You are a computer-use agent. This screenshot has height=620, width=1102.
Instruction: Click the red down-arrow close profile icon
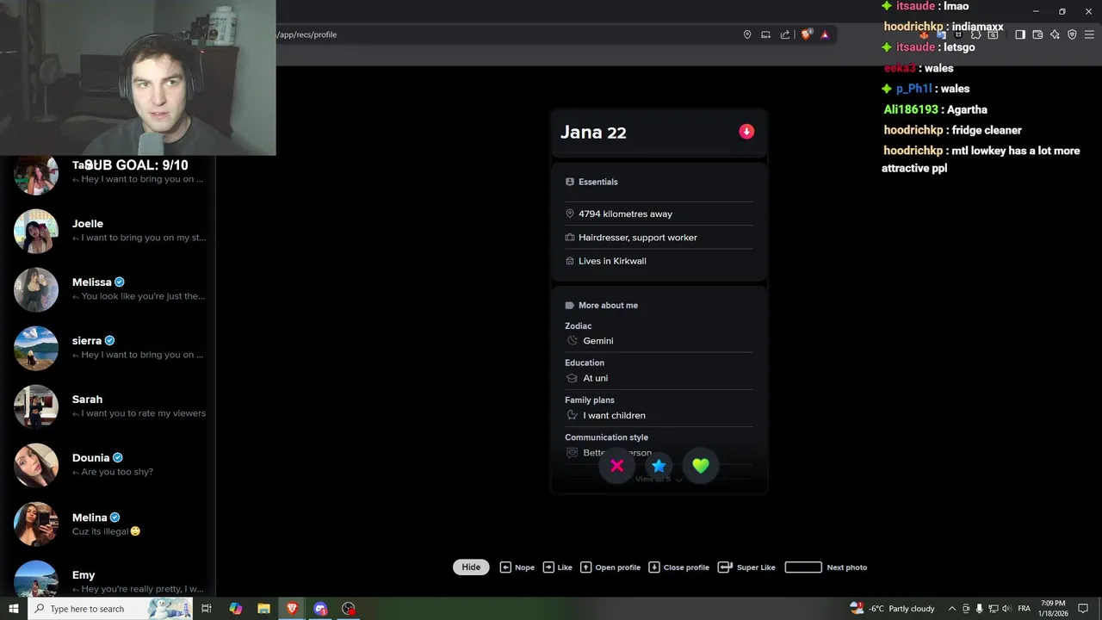pos(746,132)
